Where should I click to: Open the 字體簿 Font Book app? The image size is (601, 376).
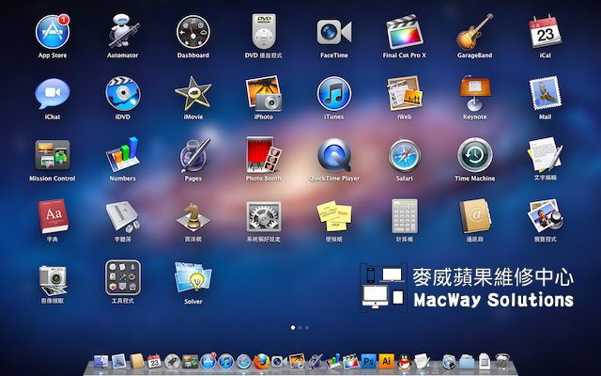click(x=123, y=217)
